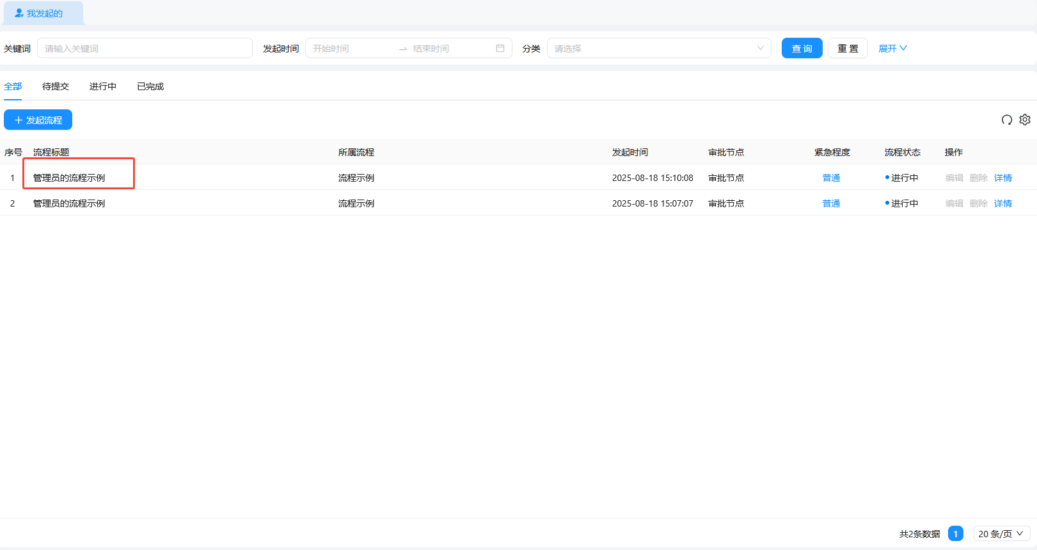Expand more filters with 展开
Viewport: 1037px width, 550px height.
892,49
